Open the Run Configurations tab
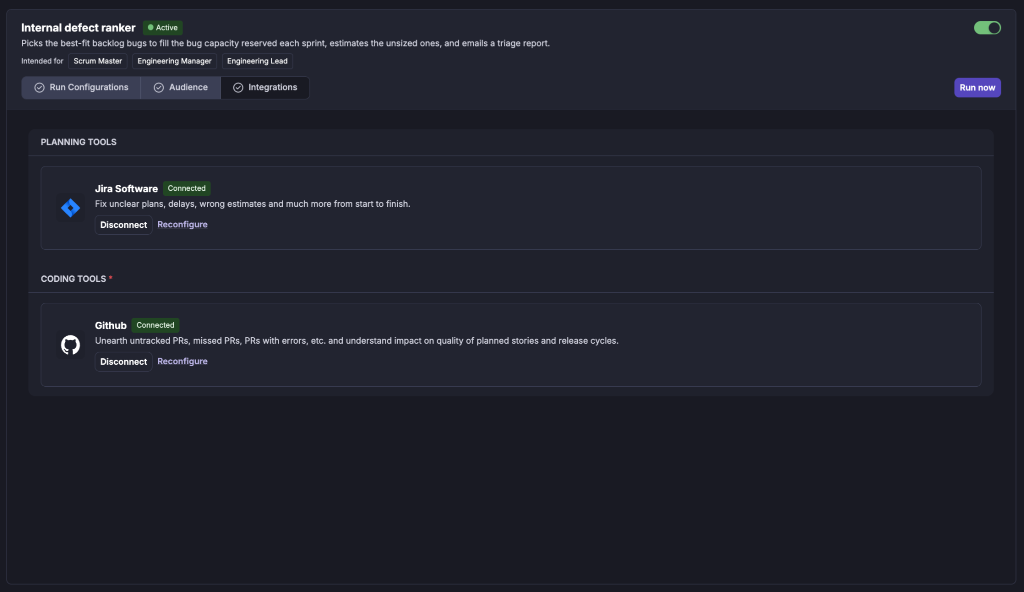The width and height of the screenshot is (1024, 592). pyautogui.click(x=81, y=87)
